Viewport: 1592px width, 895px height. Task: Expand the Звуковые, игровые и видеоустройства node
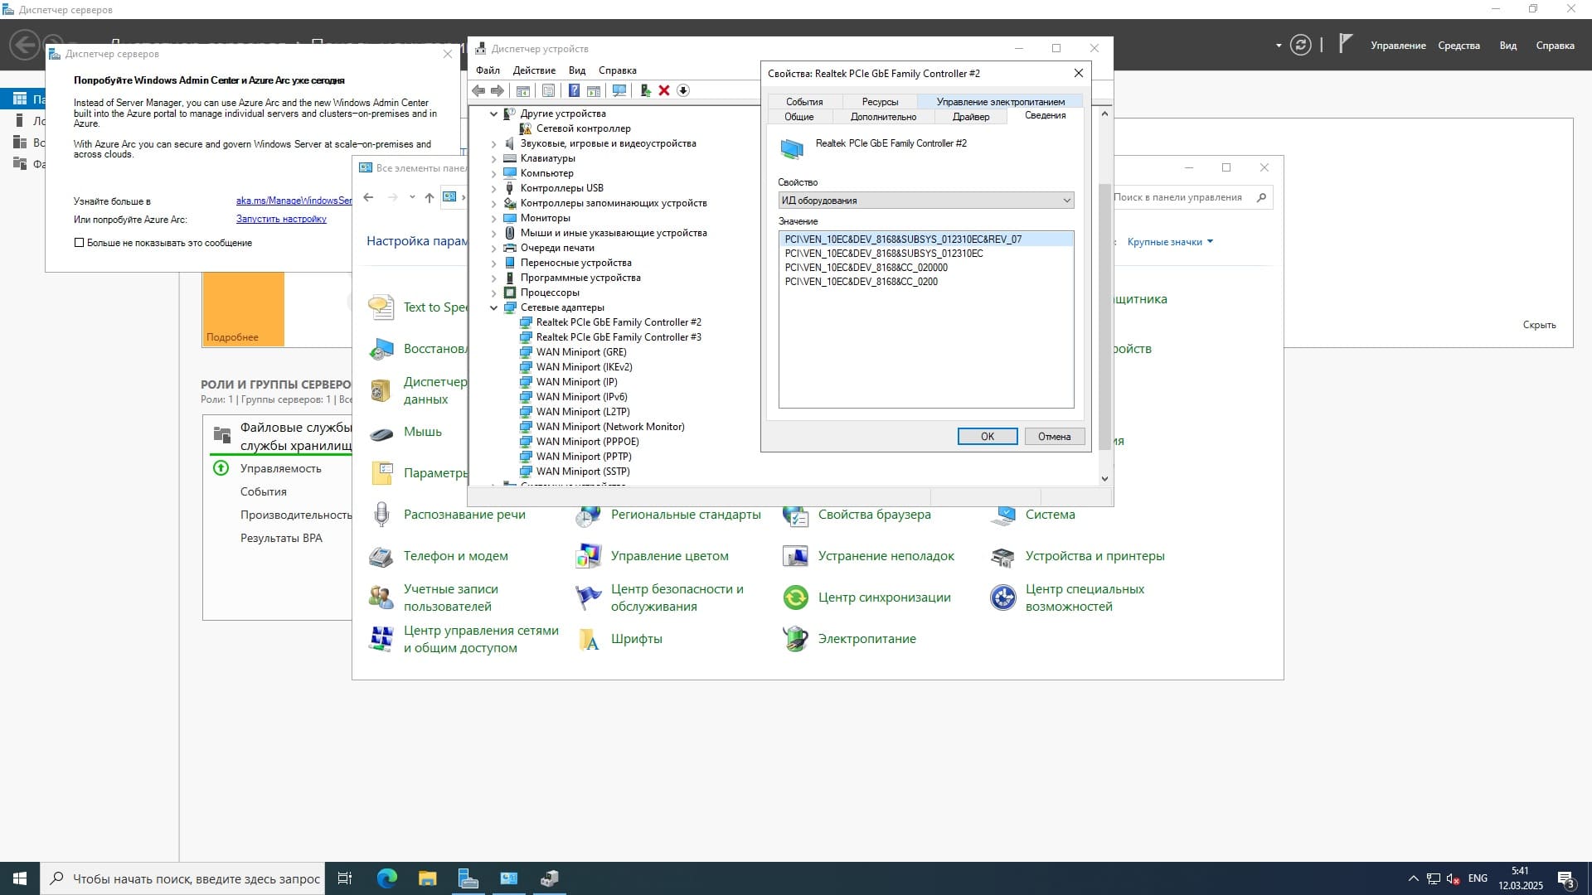point(494,143)
